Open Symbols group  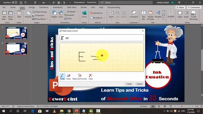tap(171, 15)
